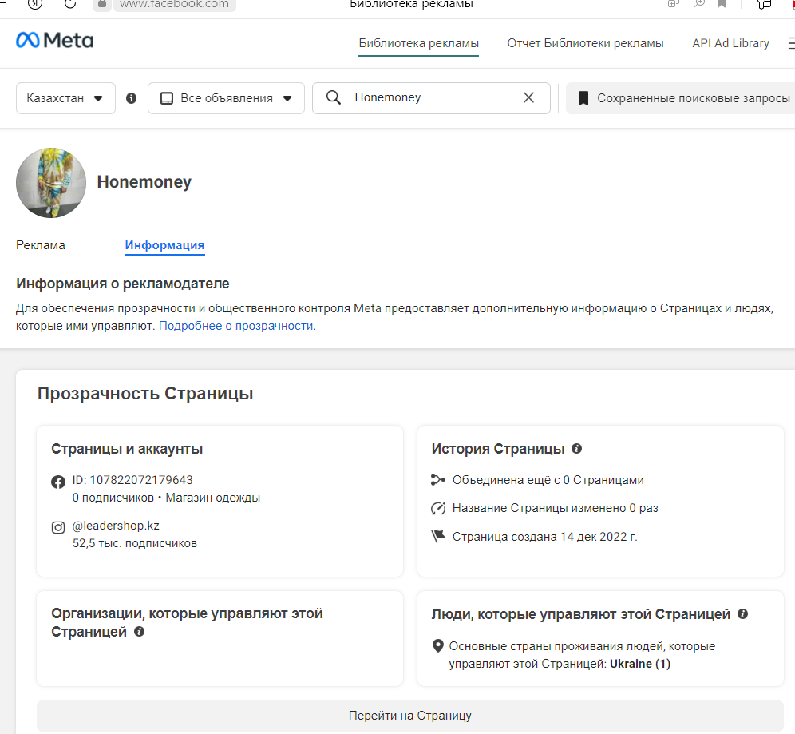The image size is (795, 734).
Task: Open the Казахстан country dropdown
Action: click(x=65, y=98)
